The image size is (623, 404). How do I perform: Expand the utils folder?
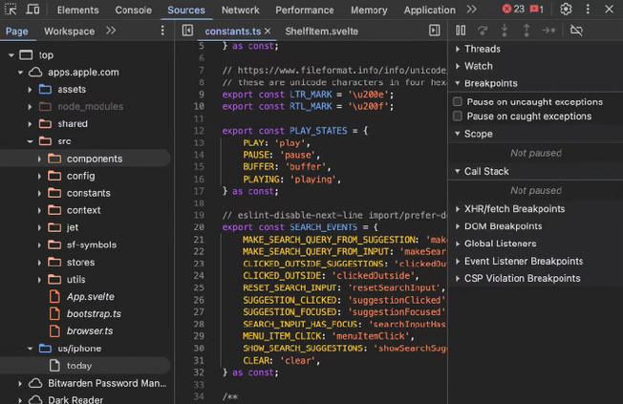pos(39,279)
